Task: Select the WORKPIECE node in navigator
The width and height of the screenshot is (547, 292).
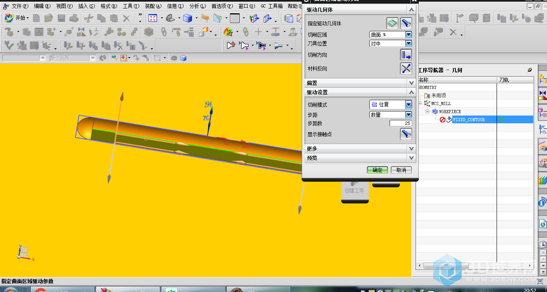Action: coord(450,112)
